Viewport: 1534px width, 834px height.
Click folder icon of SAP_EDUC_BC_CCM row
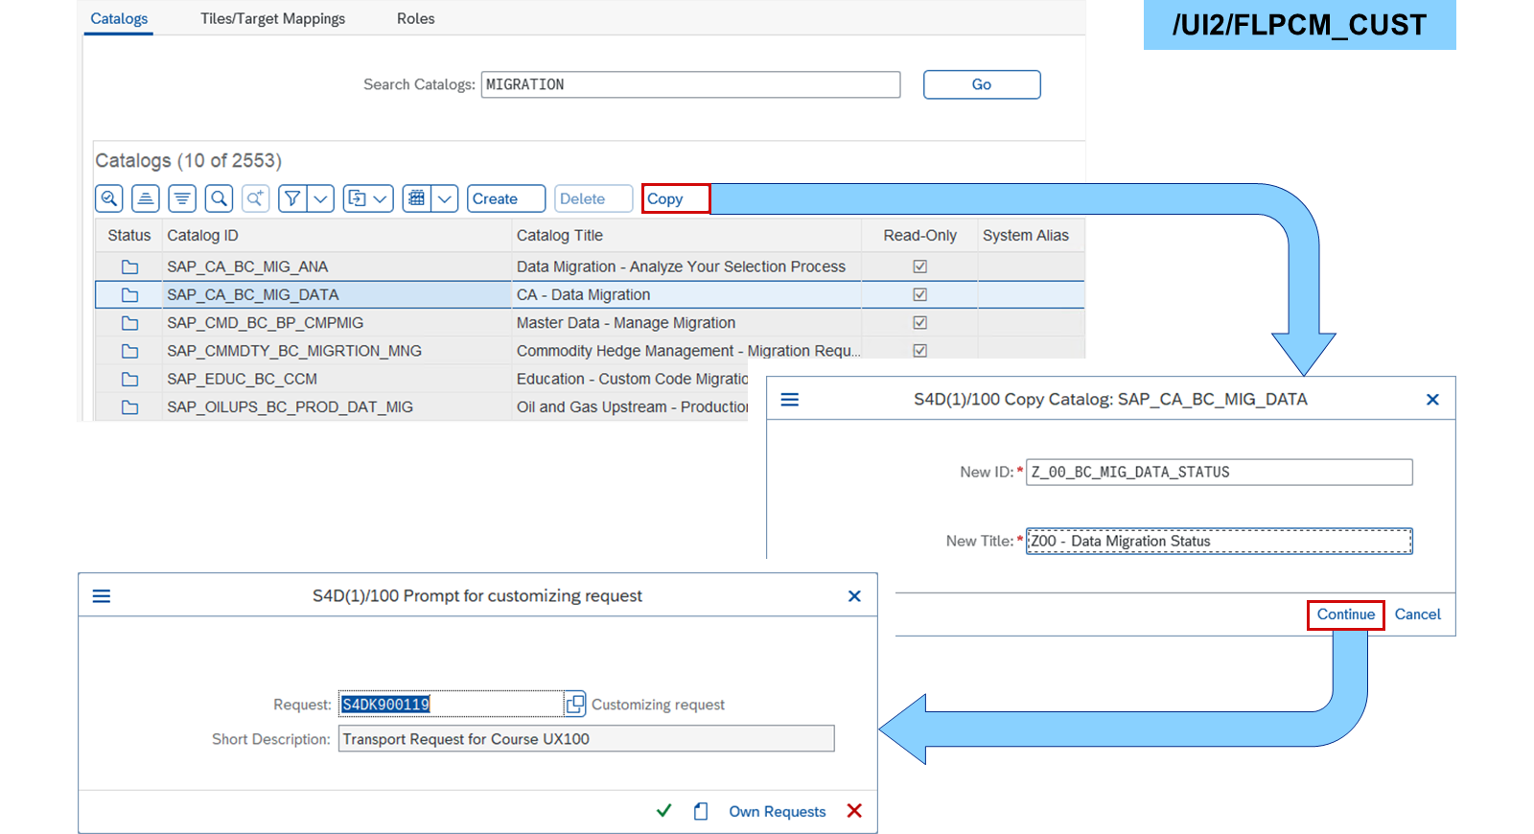click(129, 379)
